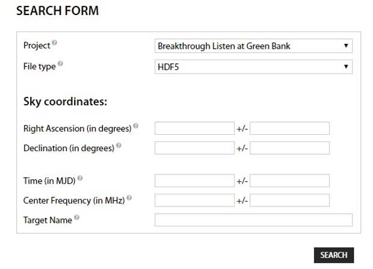Image resolution: width=373 pixels, height=269 pixels.
Task: Click the Target Name text field
Action: (x=253, y=220)
